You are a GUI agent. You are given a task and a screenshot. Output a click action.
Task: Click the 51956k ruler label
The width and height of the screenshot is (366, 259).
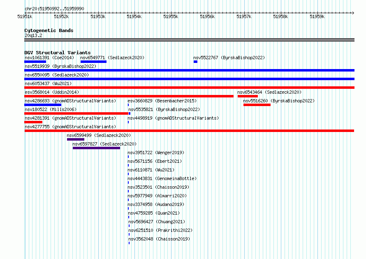pyautogui.click(x=208, y=16)
